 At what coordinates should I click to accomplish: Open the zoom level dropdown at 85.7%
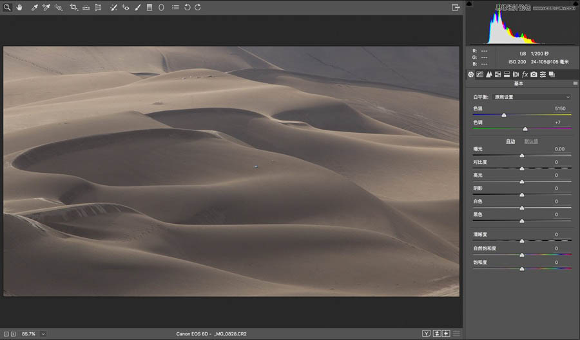43,334
